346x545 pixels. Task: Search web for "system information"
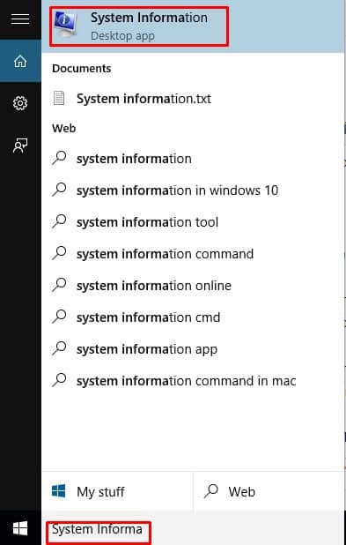193,159
